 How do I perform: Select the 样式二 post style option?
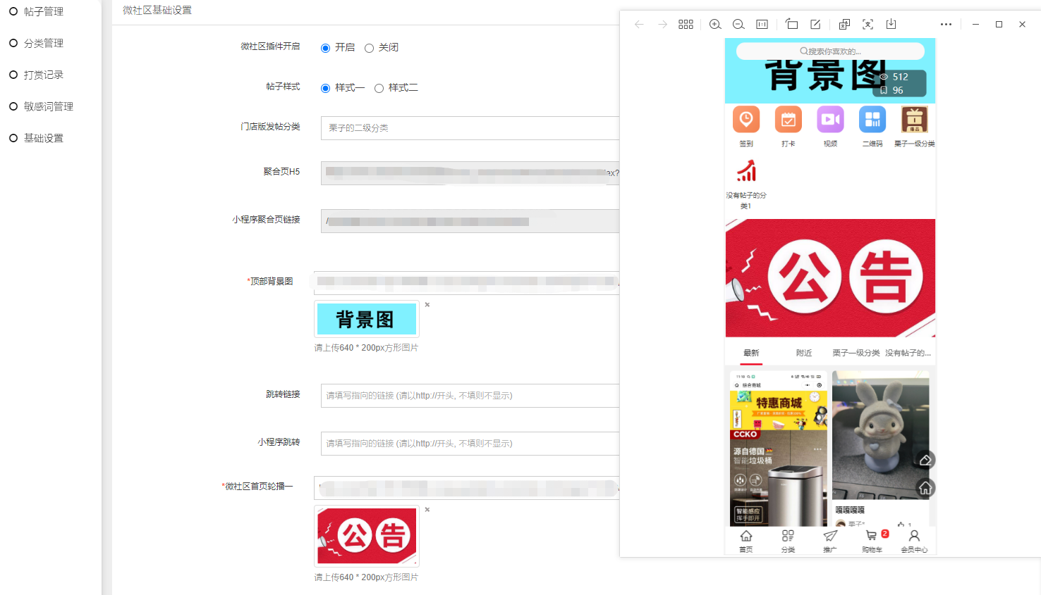coord(379,89)
